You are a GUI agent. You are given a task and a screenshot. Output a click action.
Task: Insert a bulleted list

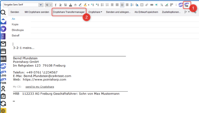(x=102, y=5)
